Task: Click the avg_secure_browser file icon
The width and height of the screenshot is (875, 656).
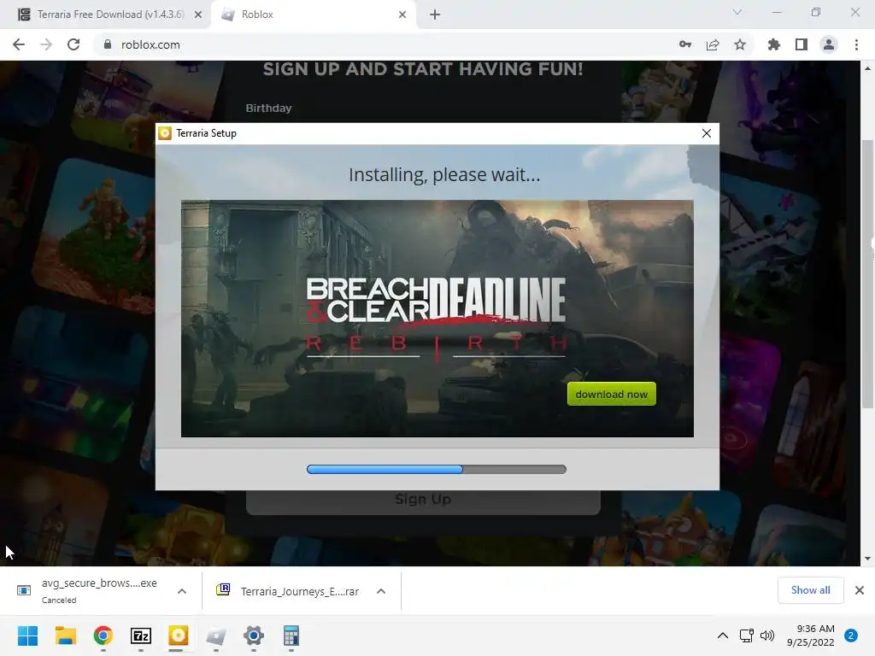Action: (24, 590)
